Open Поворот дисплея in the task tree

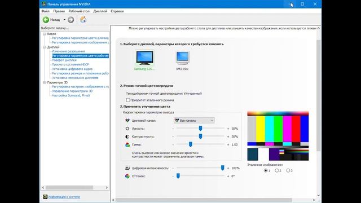(64, 60)
